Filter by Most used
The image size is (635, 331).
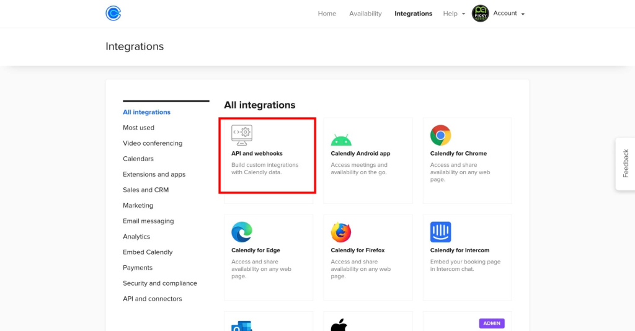point(138,128)
